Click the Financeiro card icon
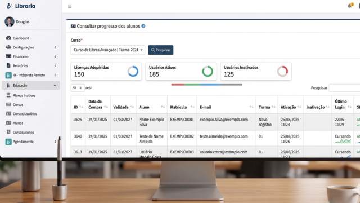The image size is (360, 203). [8, 56]
